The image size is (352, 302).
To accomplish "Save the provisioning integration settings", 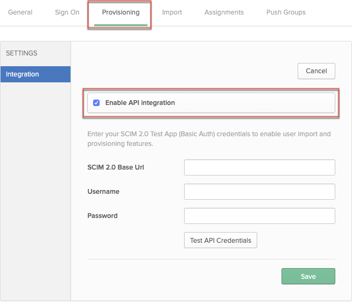I will [x=308, y=276].
